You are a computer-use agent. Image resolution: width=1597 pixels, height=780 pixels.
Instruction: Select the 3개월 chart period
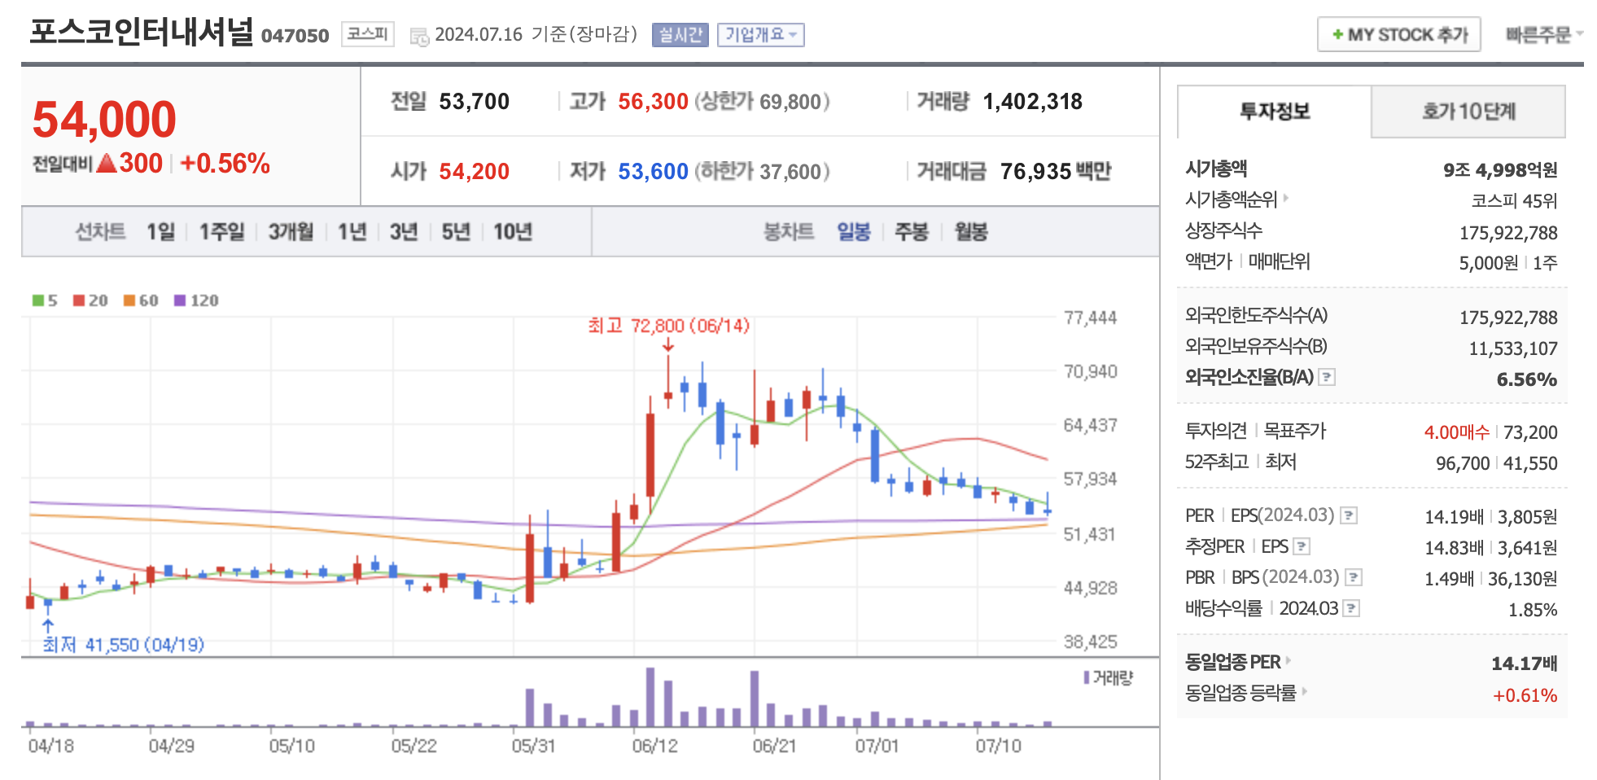[291, 231]
